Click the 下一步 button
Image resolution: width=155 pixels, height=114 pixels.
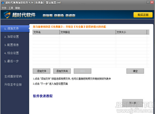click(133, 103)
